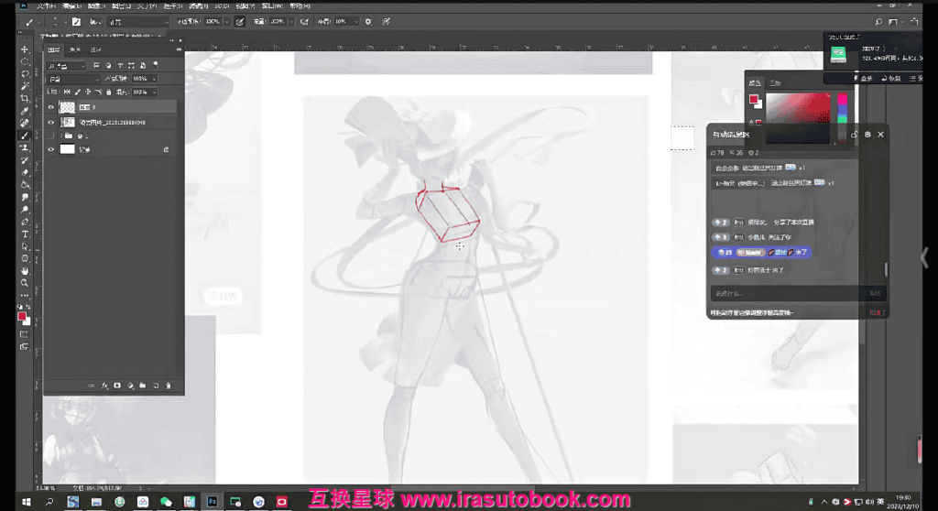Hide the 2023 image layer via eye
This screenshot has width=938, height=511.
point(51,122)
